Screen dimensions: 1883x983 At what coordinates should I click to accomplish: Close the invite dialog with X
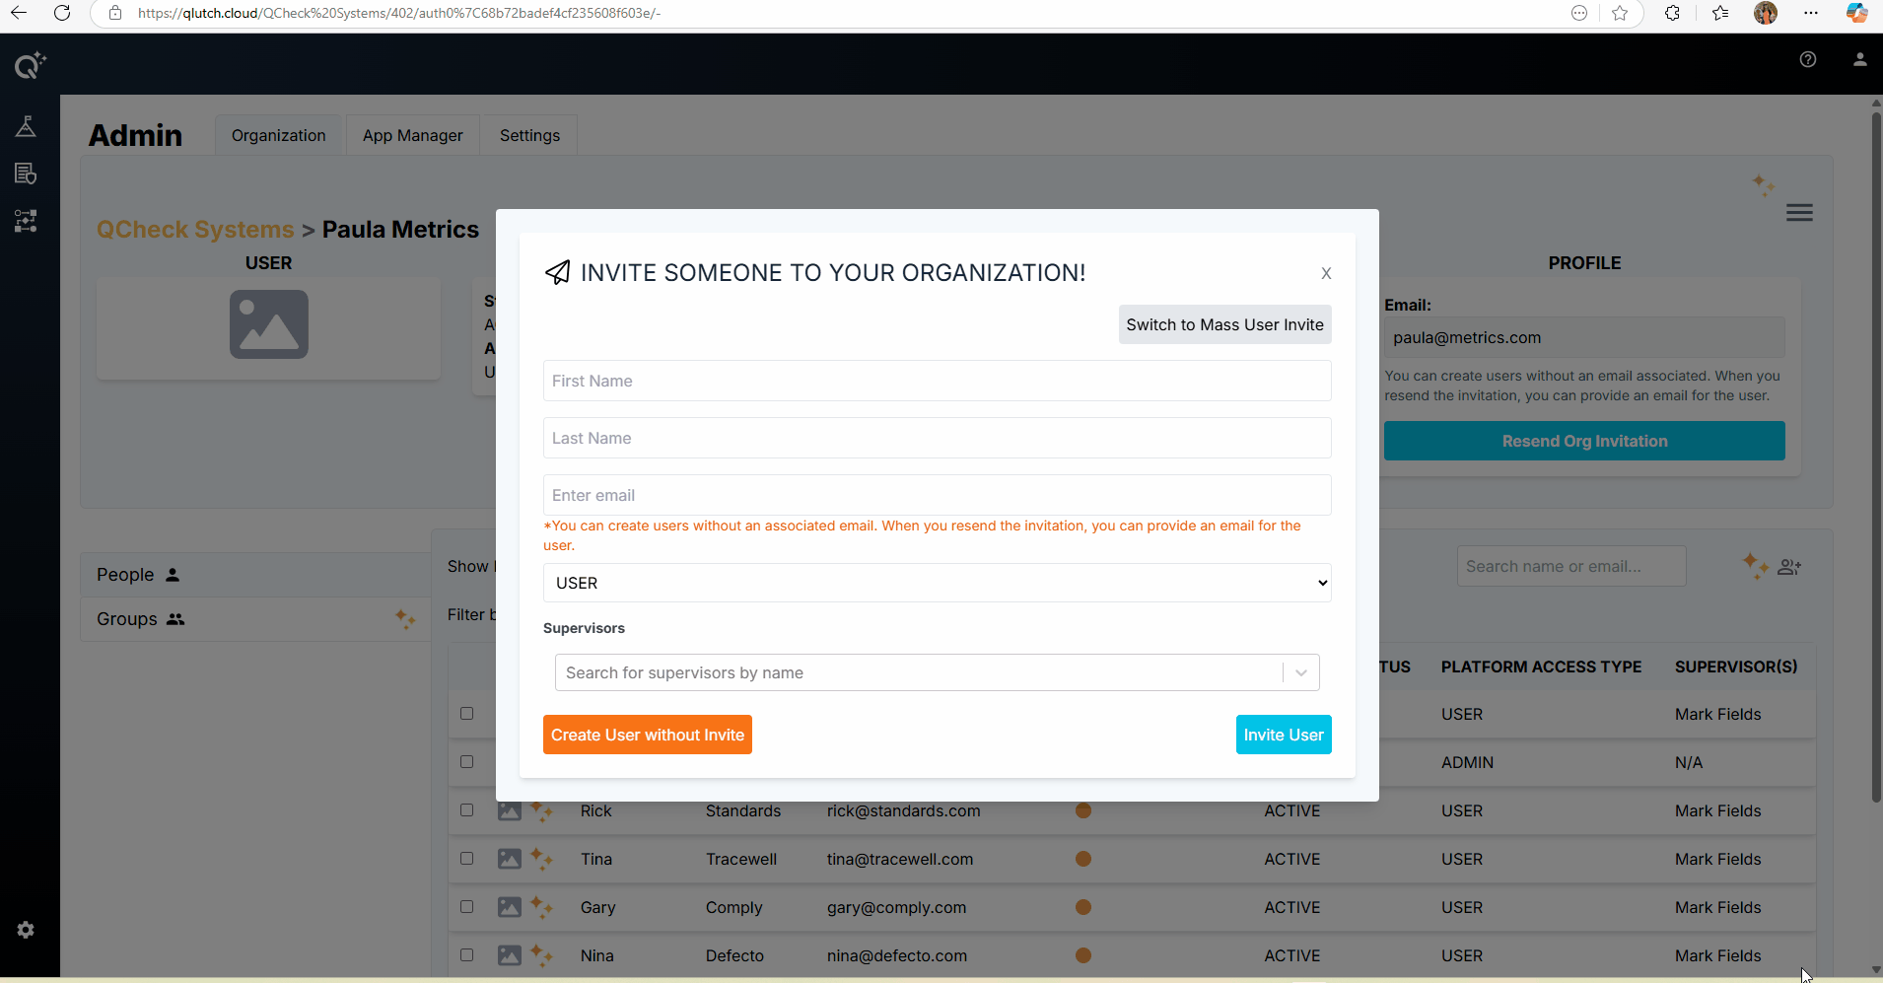(1326, 273)
